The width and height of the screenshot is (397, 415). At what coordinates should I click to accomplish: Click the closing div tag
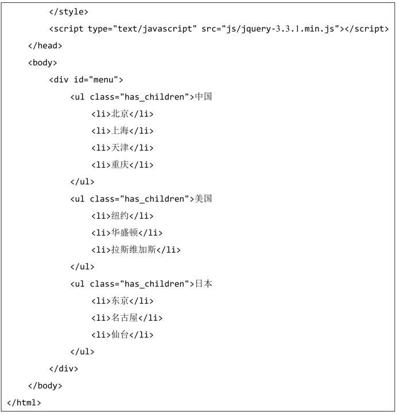64,369
